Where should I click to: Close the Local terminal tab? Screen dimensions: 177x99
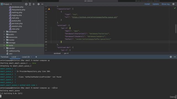[x=18, y=57]
